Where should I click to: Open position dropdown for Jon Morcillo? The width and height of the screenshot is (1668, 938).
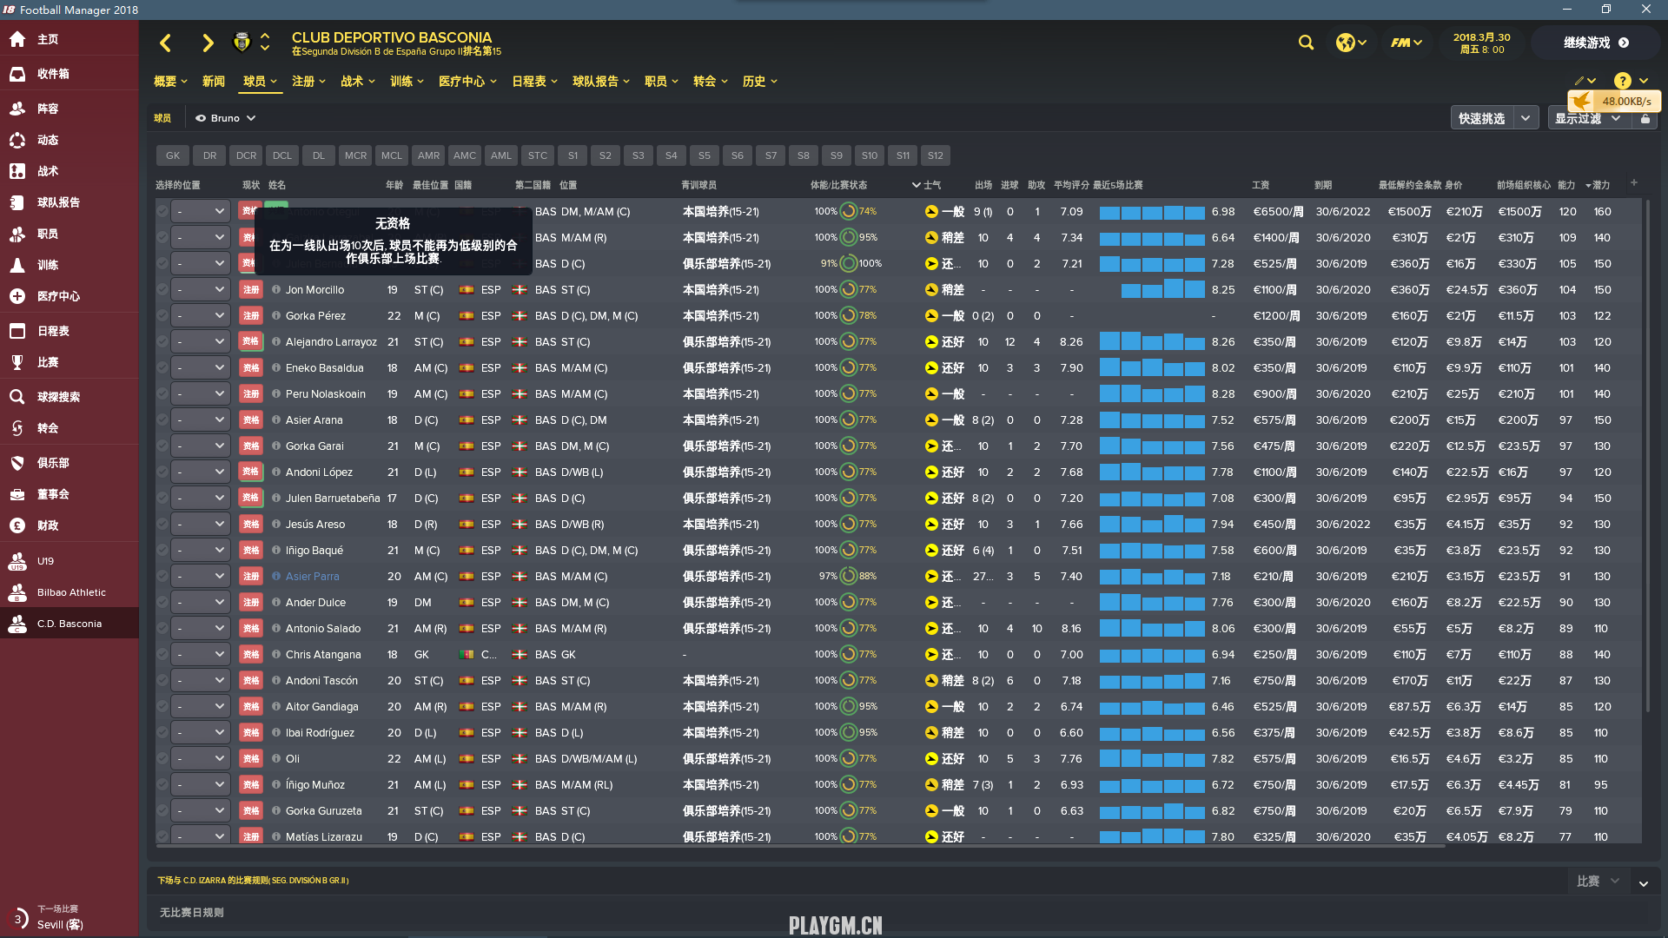tap(201, 289)
